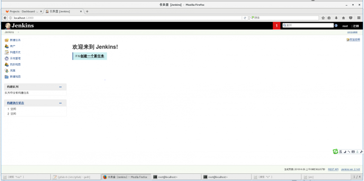
Task: Click the Jenkins butler logo
Action: pos(8,26)
